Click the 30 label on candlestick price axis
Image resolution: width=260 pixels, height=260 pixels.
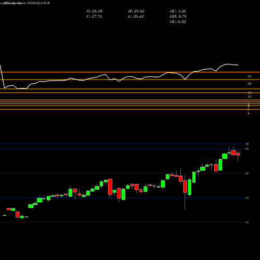pyautogui.click(x=247, y=144)
